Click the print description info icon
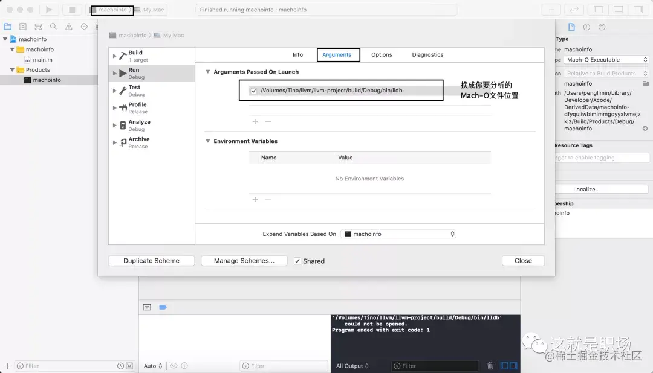 click(x=184, y=366)
